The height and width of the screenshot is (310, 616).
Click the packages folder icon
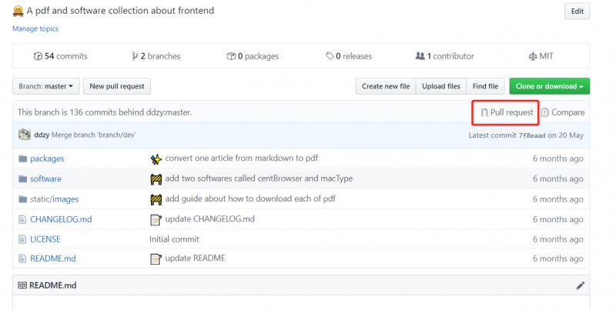22,158
